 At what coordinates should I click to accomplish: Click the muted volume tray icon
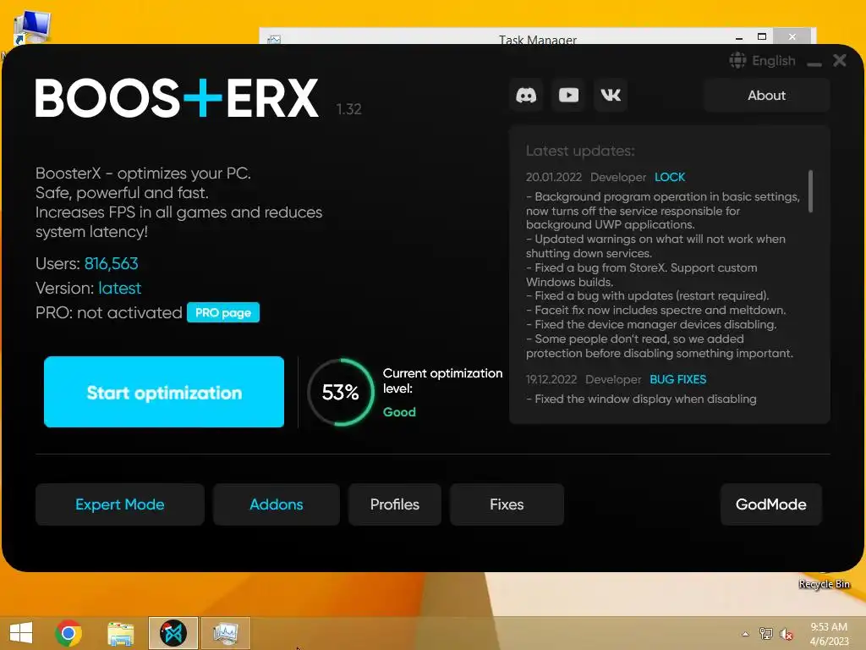coord(786,634)
